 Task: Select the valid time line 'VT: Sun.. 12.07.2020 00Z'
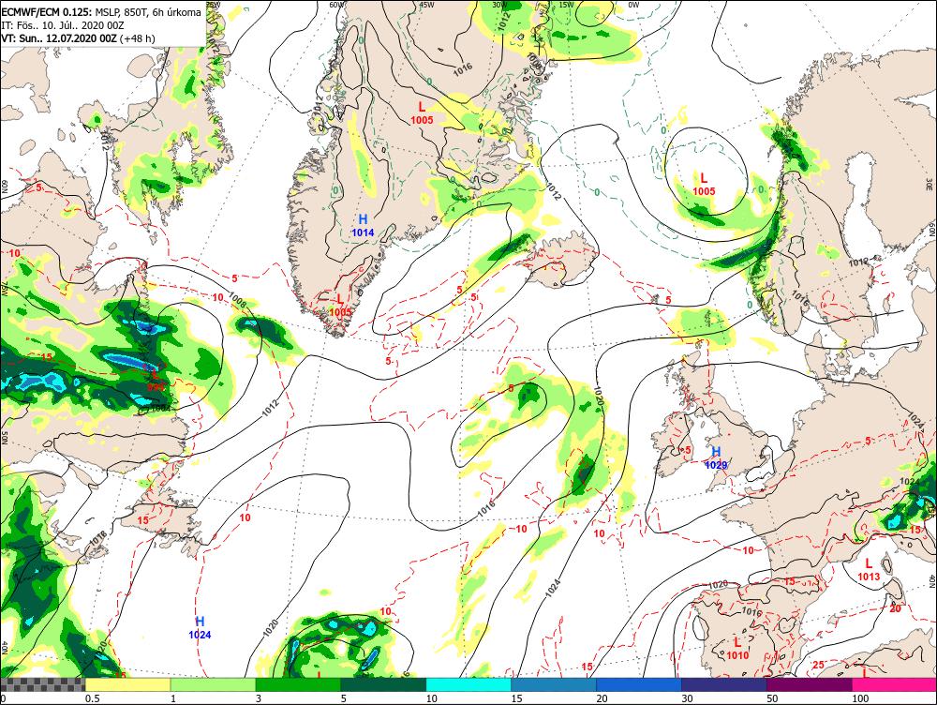(x=78, y=38)
